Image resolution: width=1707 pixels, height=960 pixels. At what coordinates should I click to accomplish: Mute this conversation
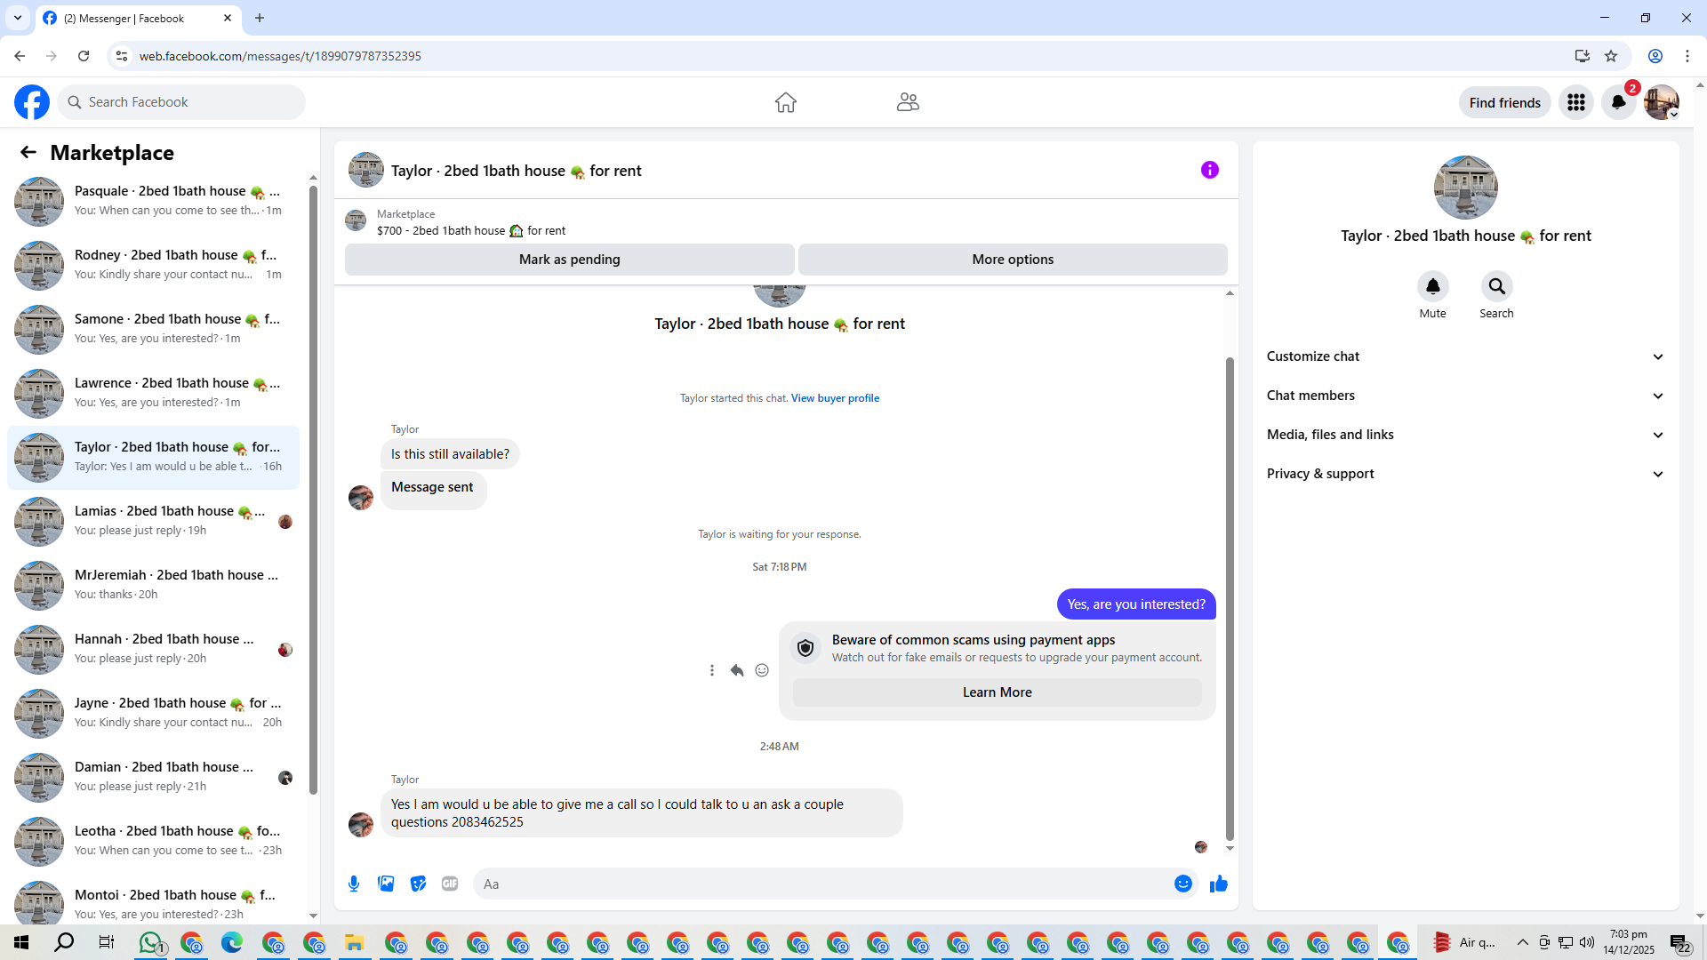(x=1432, y=286)
